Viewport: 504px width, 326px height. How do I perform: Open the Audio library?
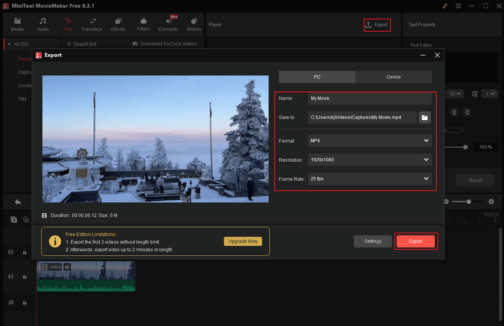tap(42, 24)
